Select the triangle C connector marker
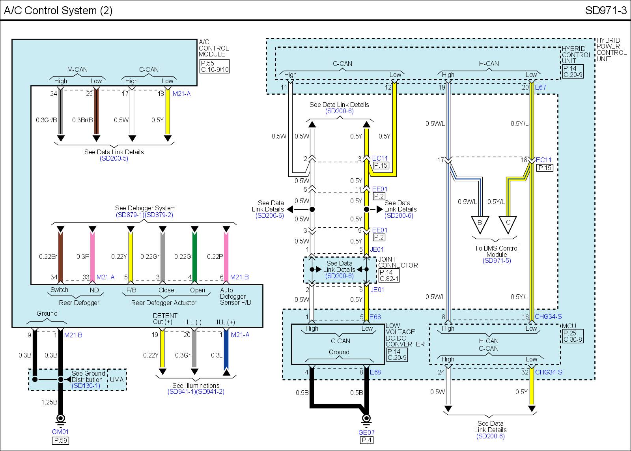The image size is (631, 451). coord(508,224)
